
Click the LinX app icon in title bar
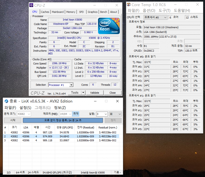pyautogui.click(x=6, y=101)
